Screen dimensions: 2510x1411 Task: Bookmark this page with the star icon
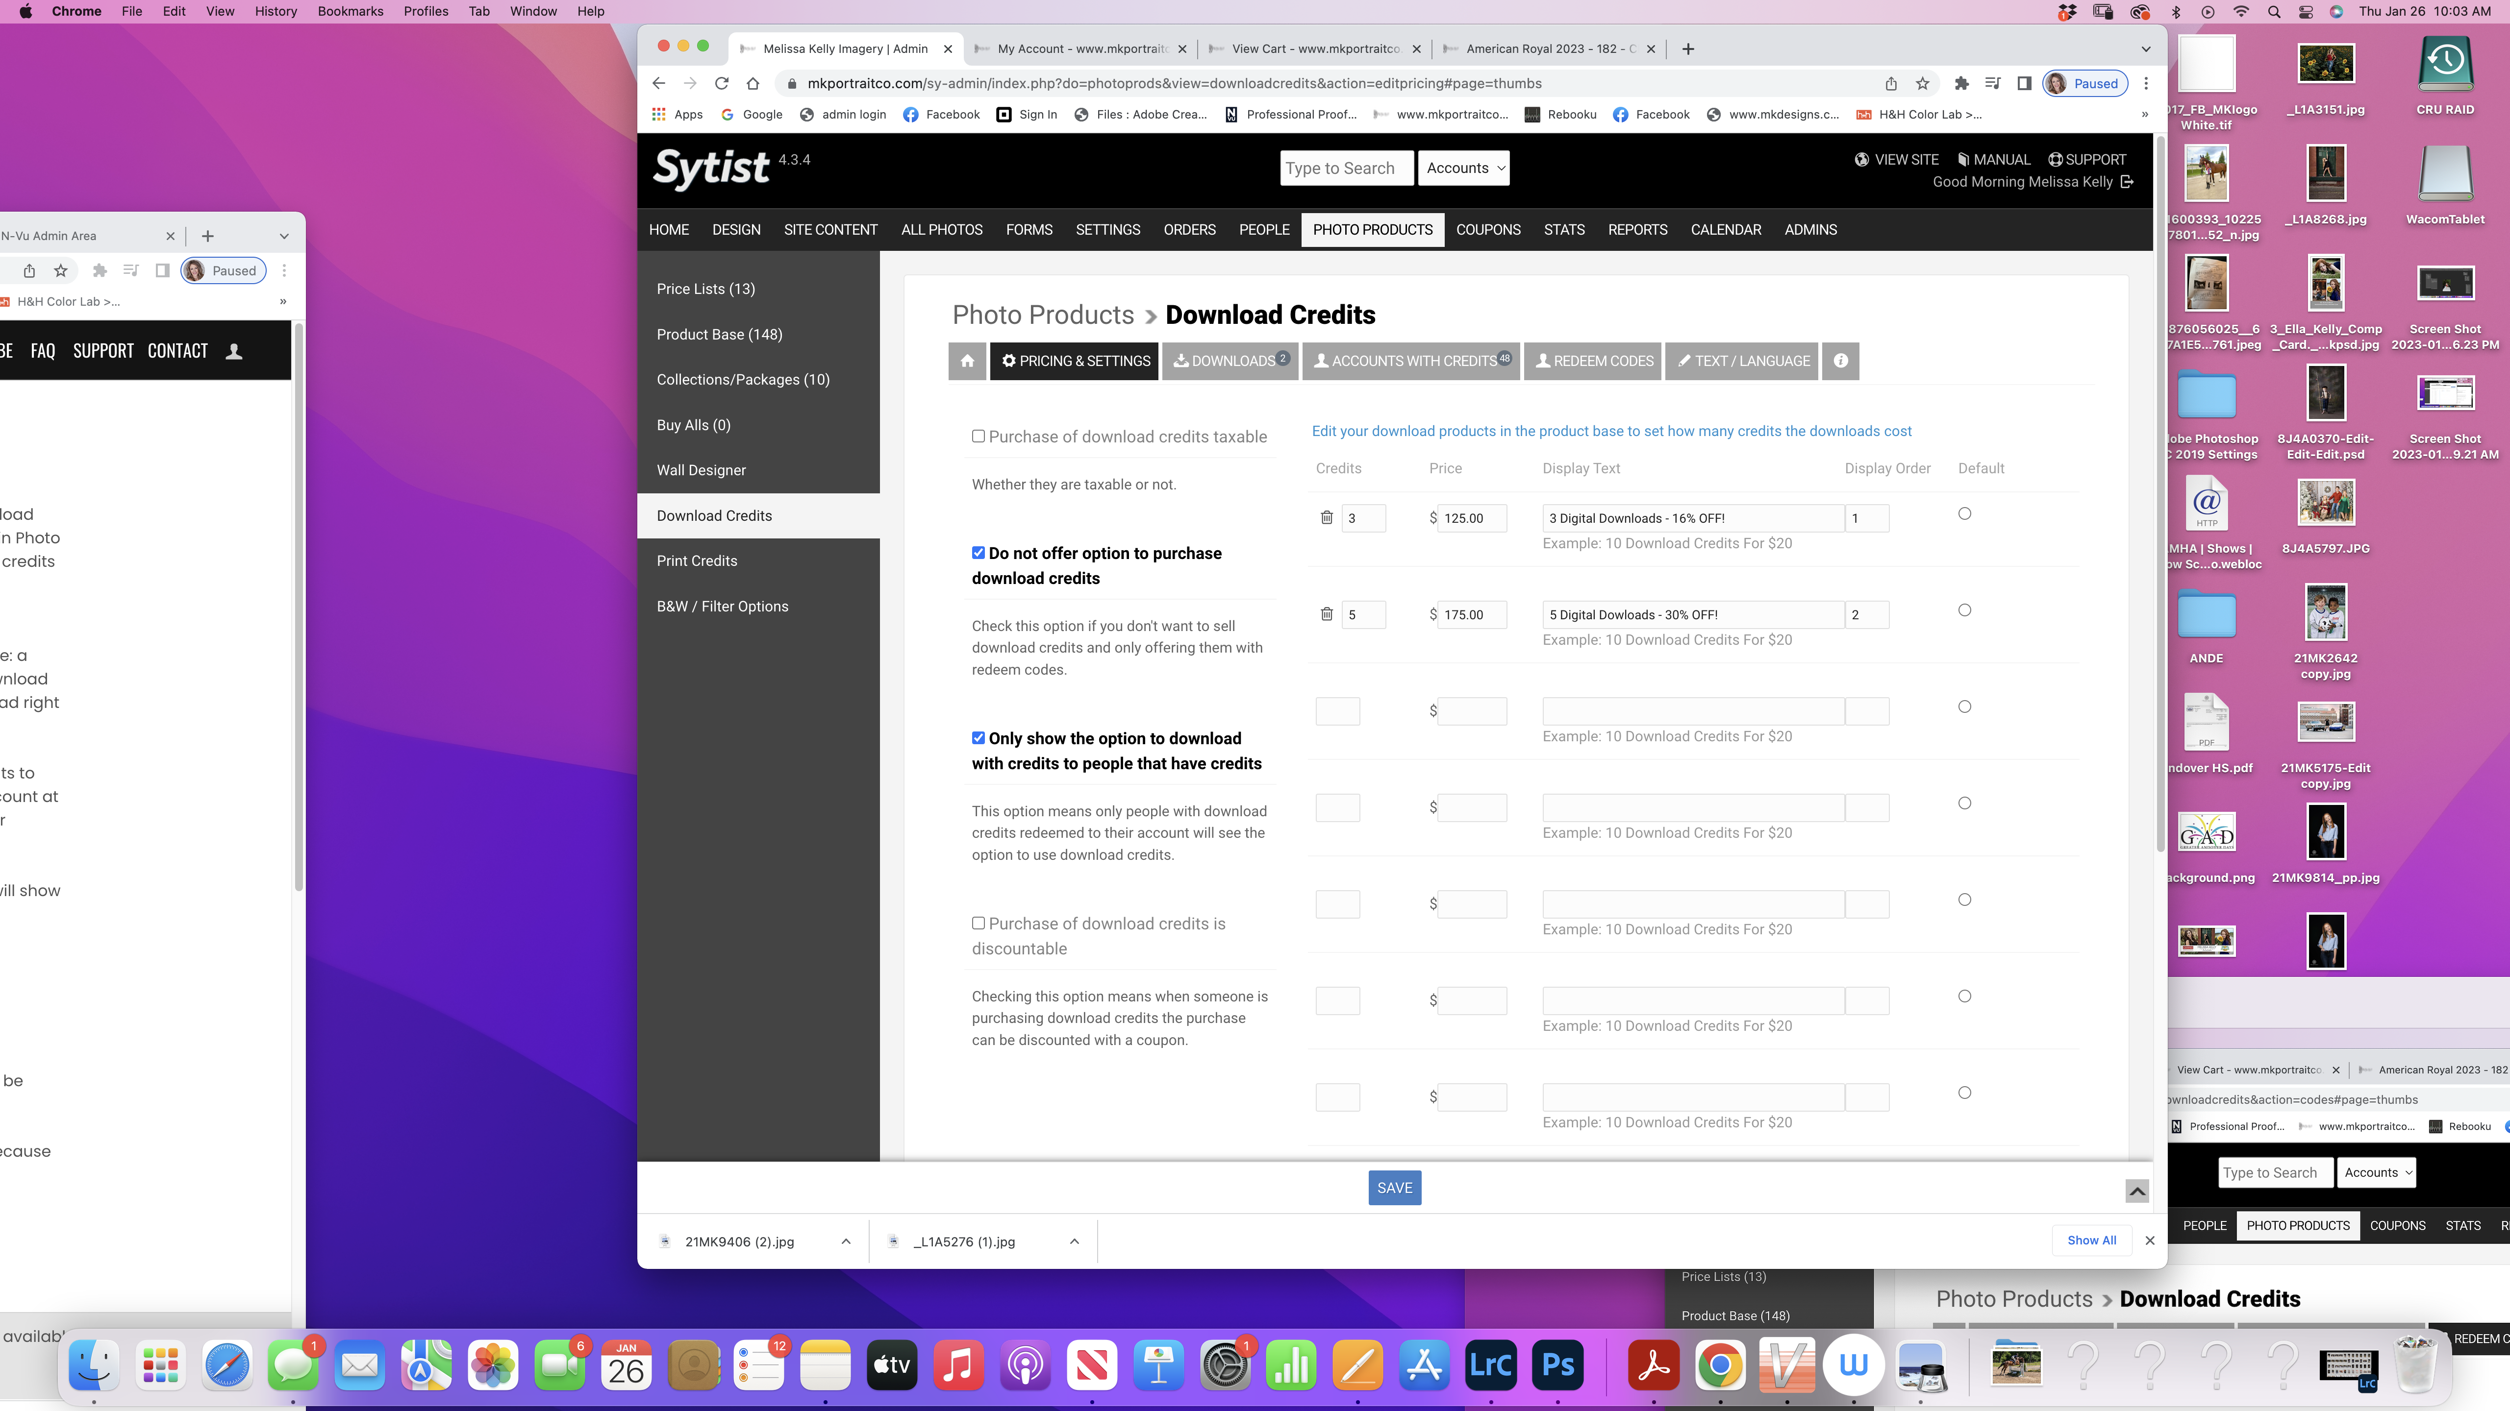pyautogui.click(x=1922, y=84)
